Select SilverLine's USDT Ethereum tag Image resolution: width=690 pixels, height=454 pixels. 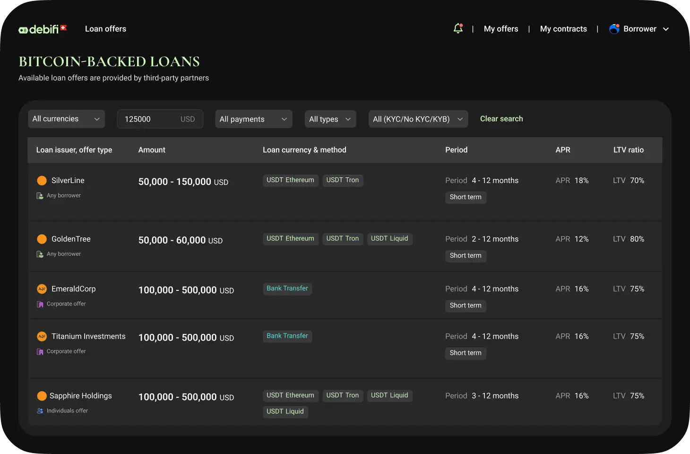pos(290,180)
